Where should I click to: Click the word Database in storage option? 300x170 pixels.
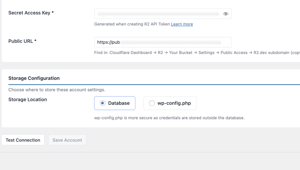click(x=119, y=103)
